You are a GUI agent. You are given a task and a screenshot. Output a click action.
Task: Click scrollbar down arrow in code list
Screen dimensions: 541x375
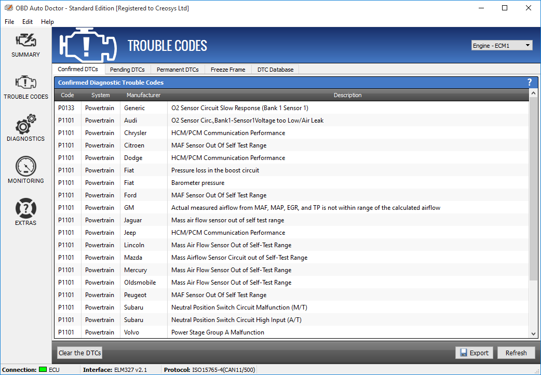tap(533, 334)
